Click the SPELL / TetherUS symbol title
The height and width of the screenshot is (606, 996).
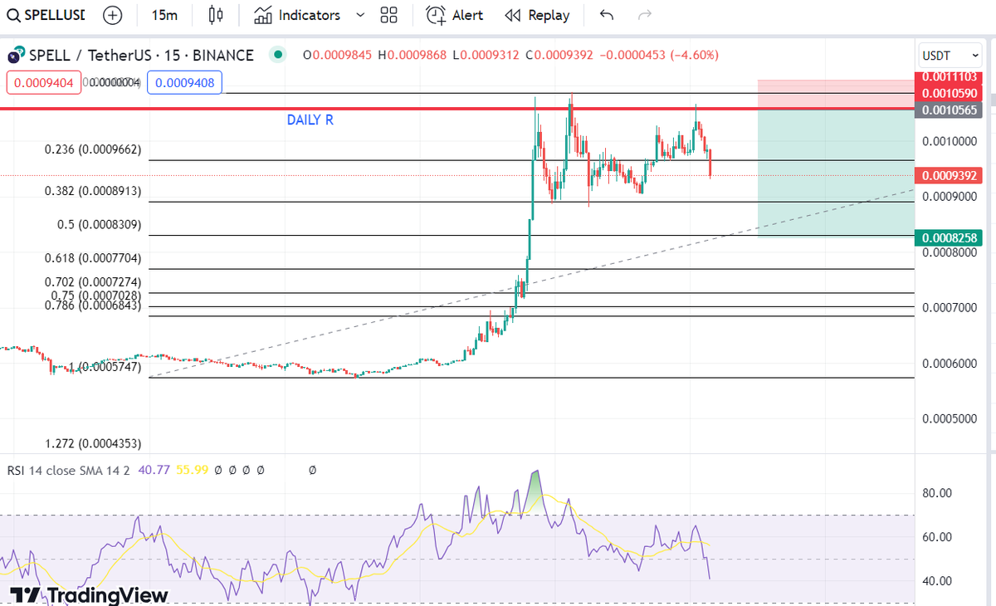141,56
